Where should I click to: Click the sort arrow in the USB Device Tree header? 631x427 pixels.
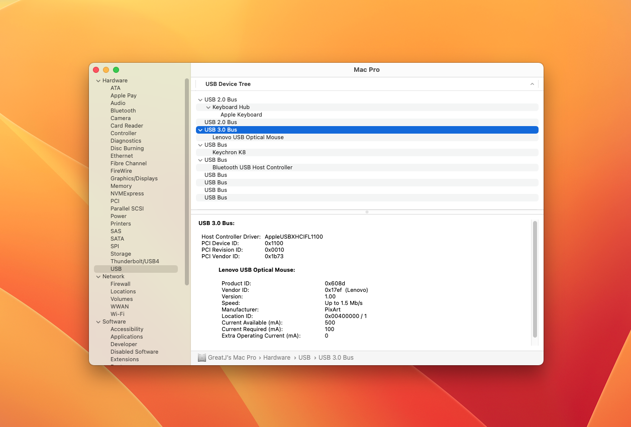(x=532, y=84)
